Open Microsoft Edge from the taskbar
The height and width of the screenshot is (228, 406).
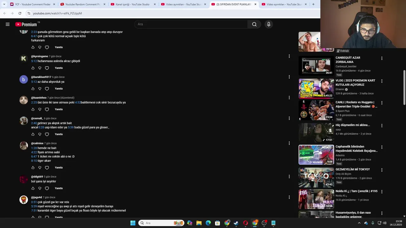coord(208,223)
